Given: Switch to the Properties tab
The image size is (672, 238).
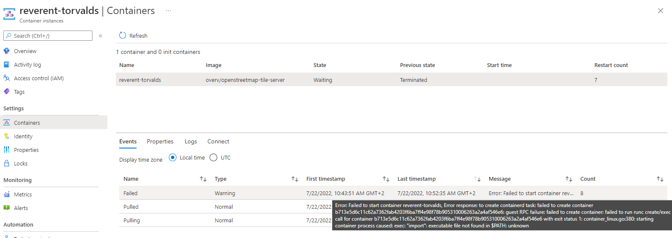Looking at the screenshot, I should (160, 141).
